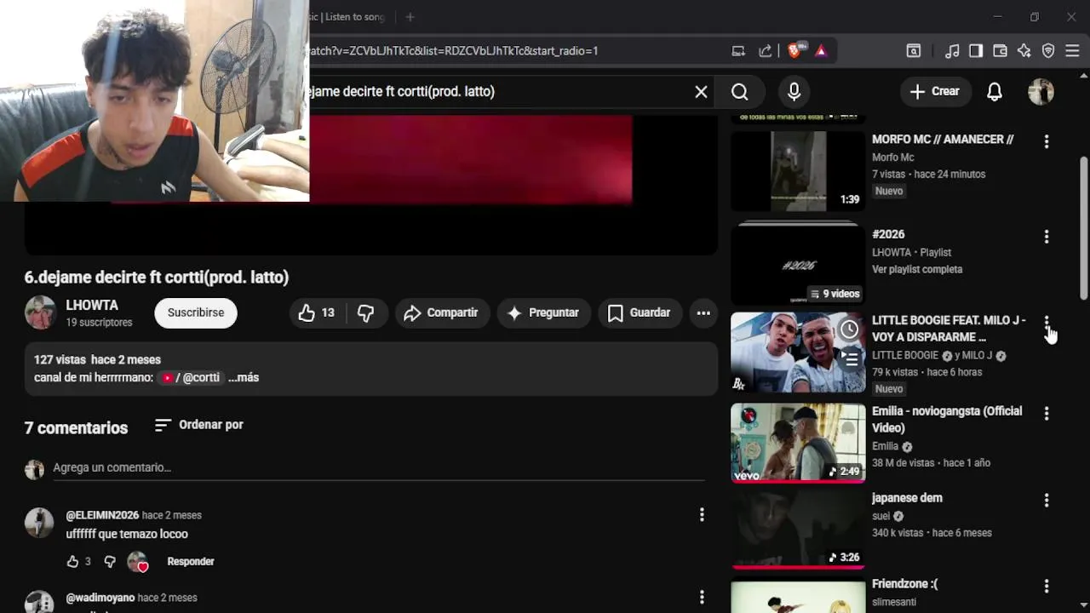Open Brave Shields lion icon

794,51
